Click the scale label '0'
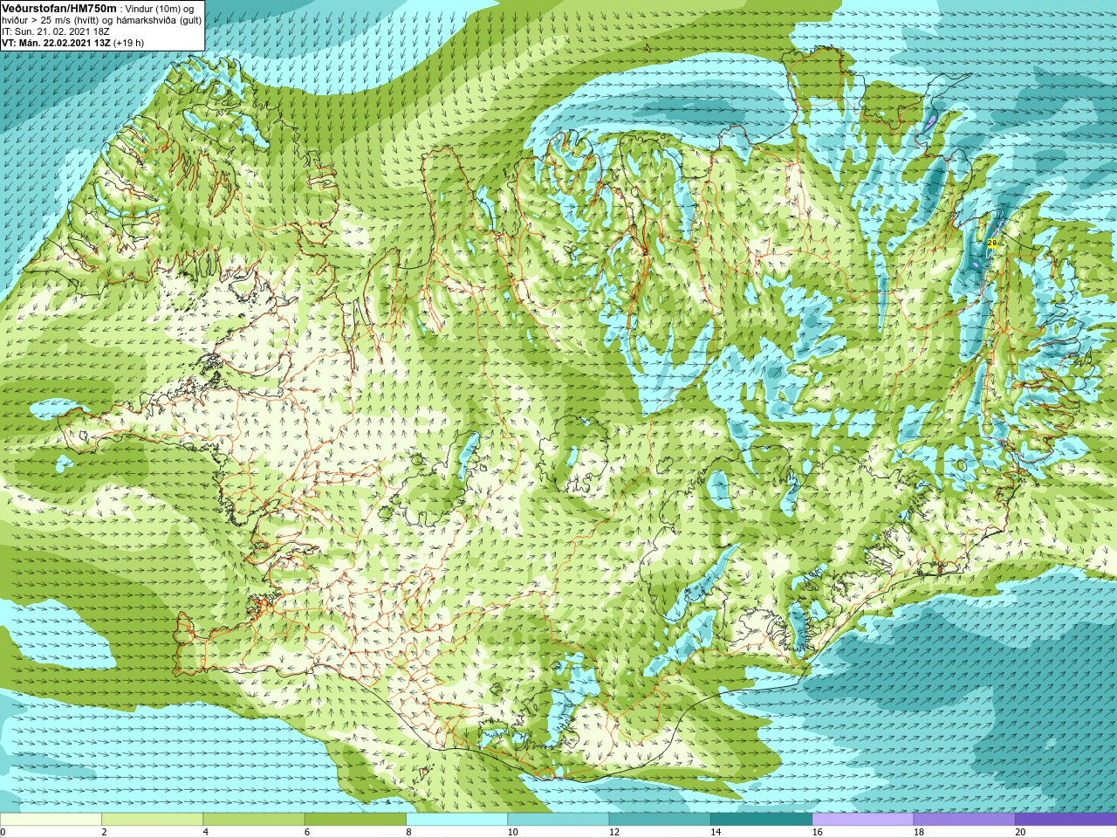Screen dimensions: 1117x838 pyautogui.click(x=3, y=832)
